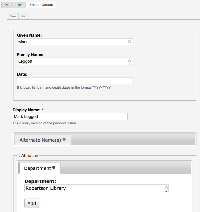Open the Edit sub-tab

[24, 17]
